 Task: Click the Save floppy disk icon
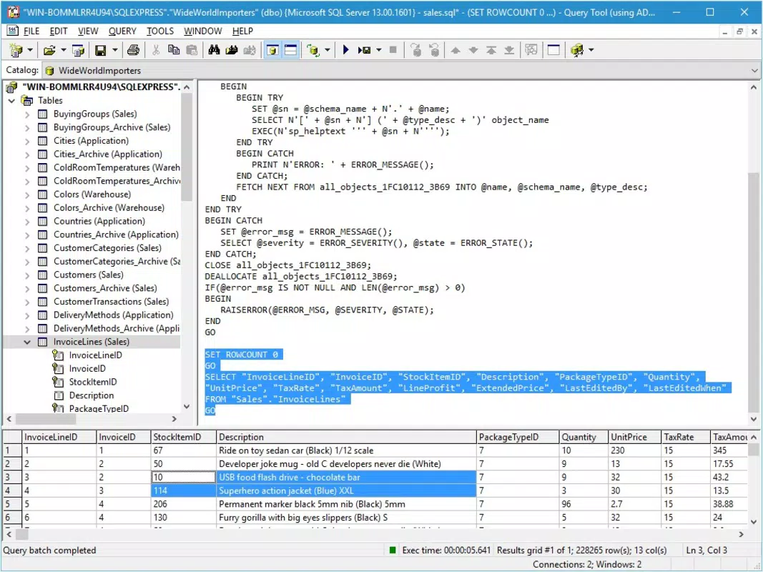(x=101, y=50)
